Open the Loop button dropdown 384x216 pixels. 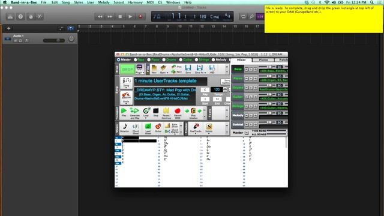146,113
